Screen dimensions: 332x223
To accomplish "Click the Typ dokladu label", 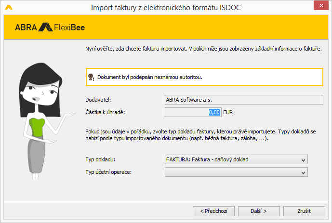I will [100, 159].
